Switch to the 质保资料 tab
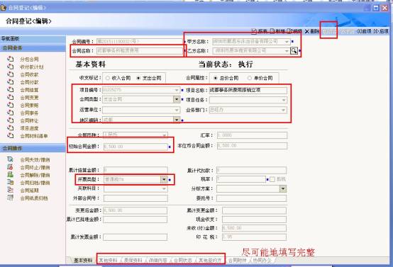 click(133, 260)
